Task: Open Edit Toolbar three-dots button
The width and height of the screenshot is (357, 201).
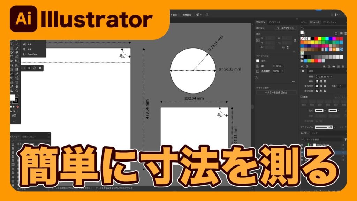Action: (x=14, y=121)
